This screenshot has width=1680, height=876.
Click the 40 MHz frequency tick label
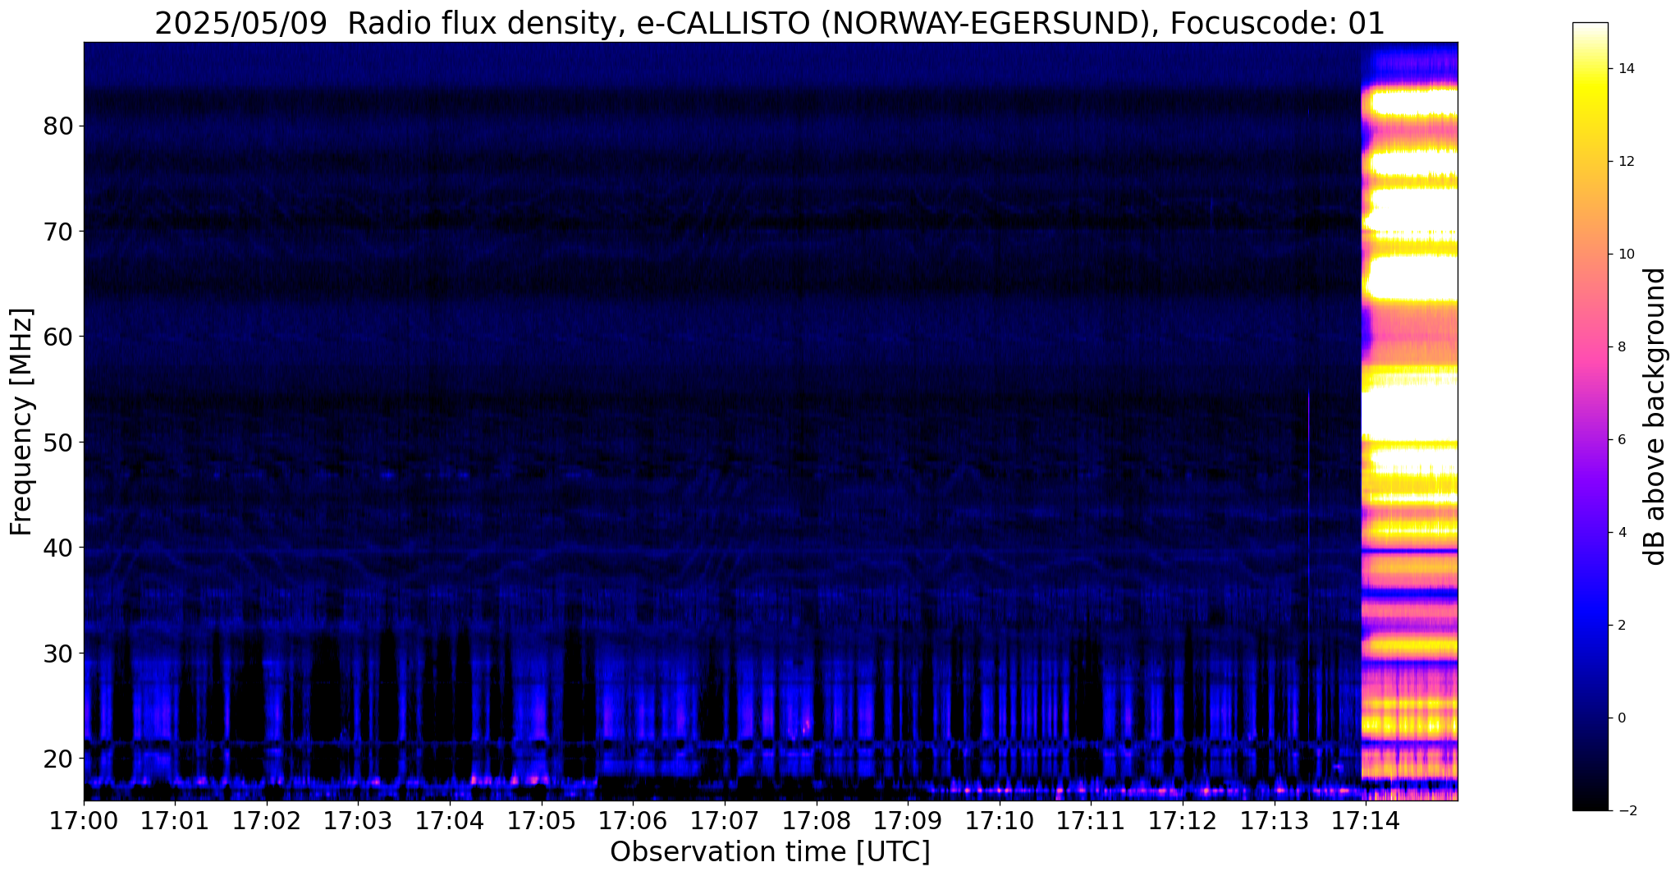point(60,548)
